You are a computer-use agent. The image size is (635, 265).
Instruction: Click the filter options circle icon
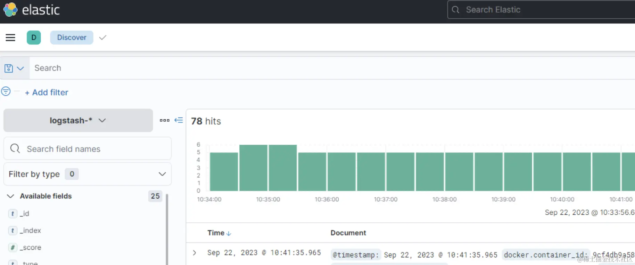(x=6, y=91)
